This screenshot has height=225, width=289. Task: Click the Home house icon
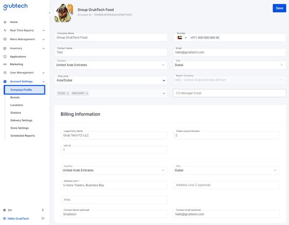click(5, 22)
